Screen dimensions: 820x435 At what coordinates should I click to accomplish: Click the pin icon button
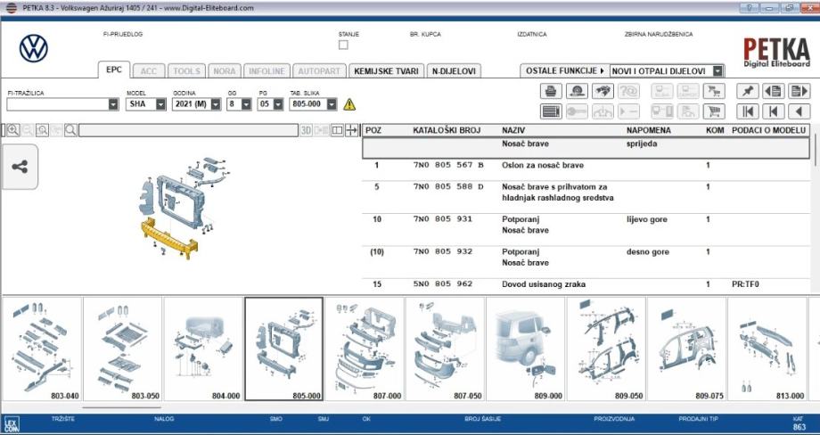pos(746,91)
